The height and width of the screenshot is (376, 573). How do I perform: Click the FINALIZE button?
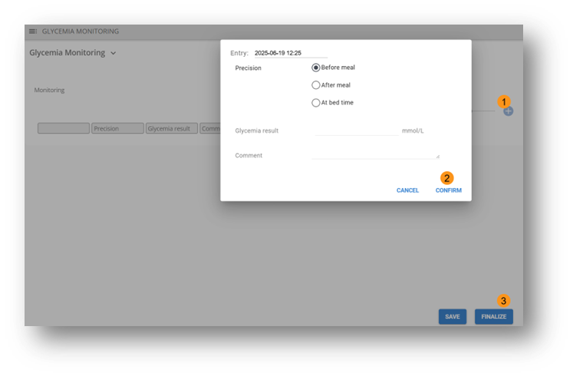(494, 316)
